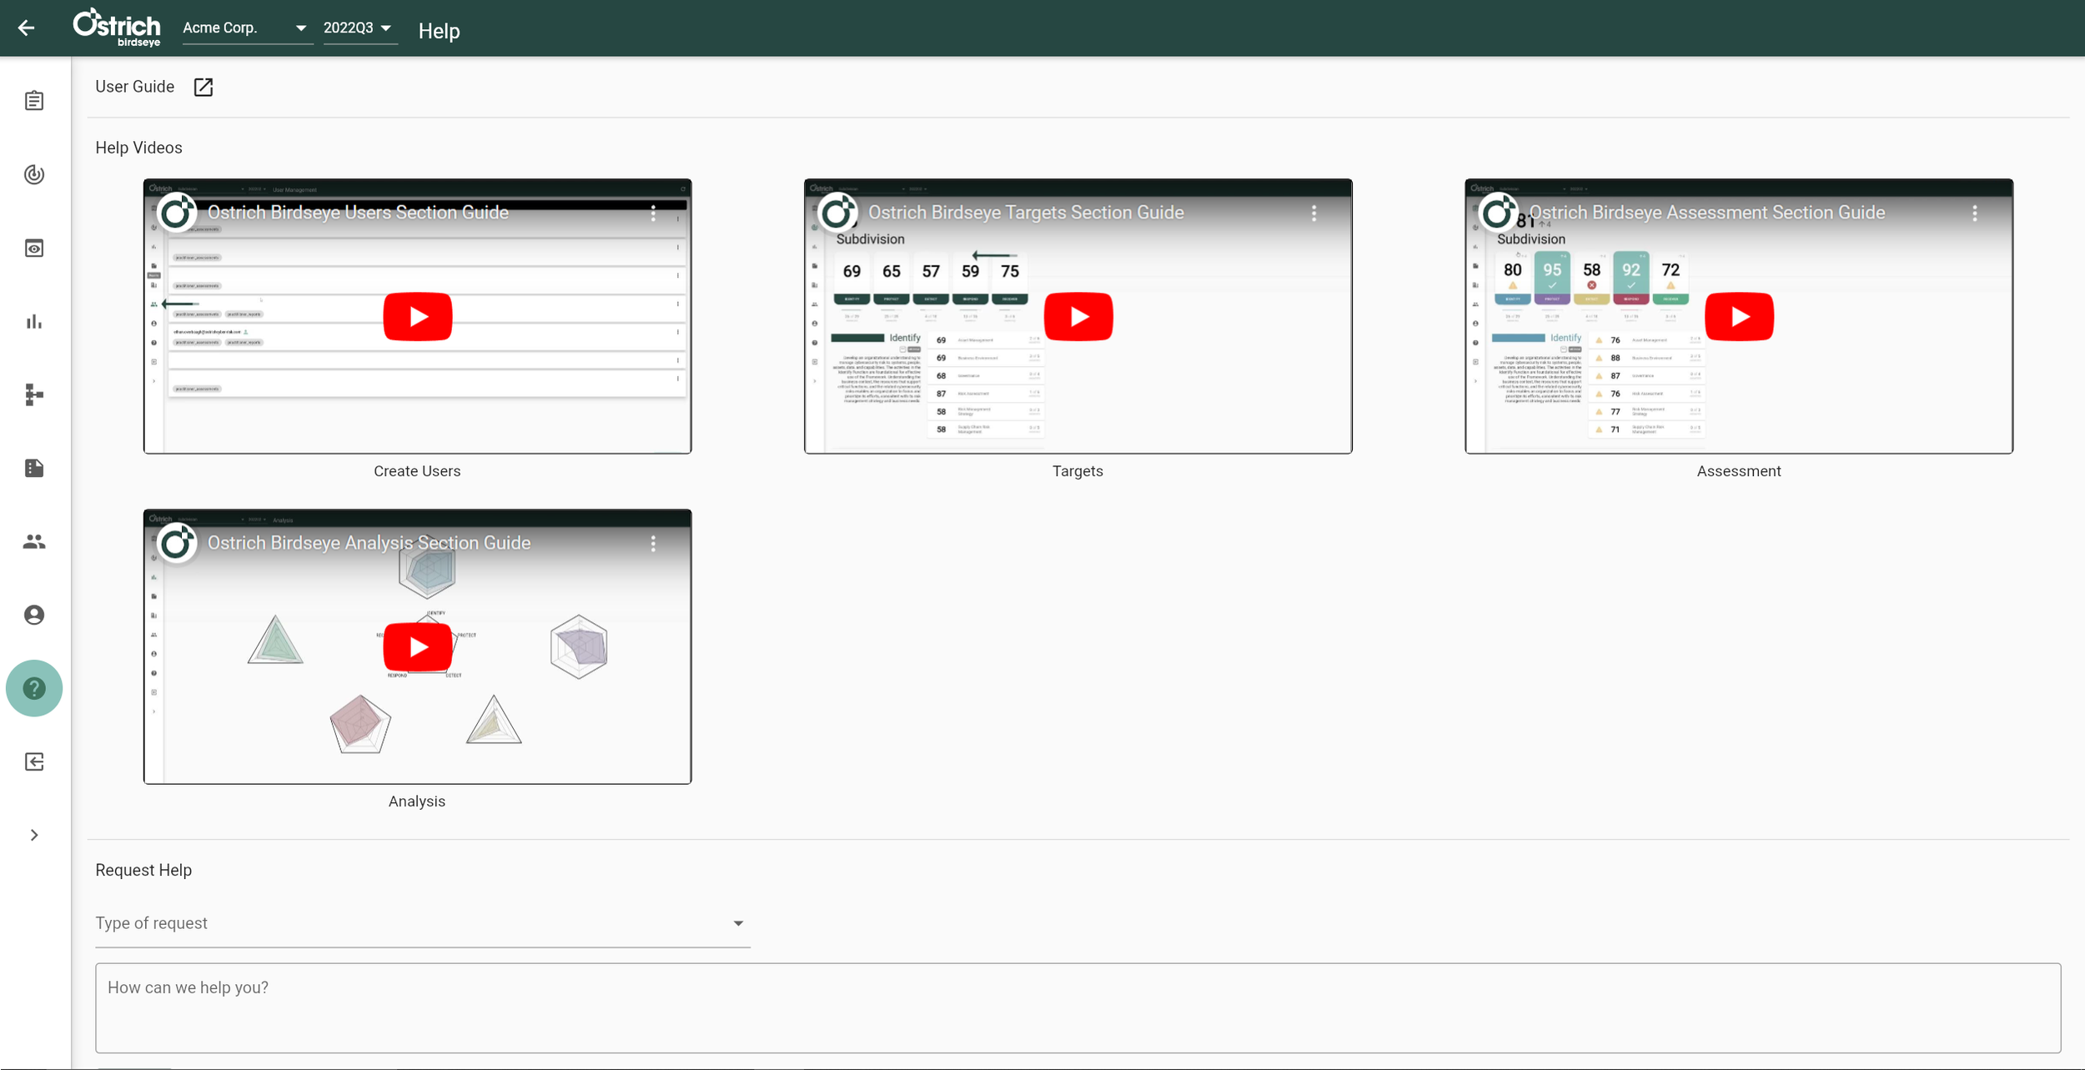Open the users group sidebar icon
The height and width of the screenshot is (1070, 2085).
click(x=34, y=542)
